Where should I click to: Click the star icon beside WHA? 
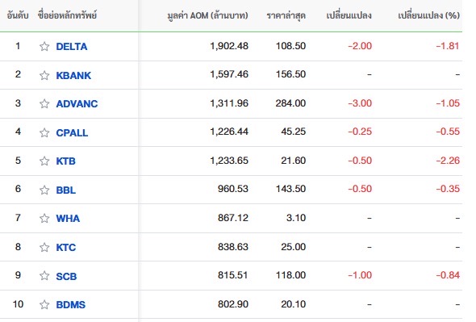click(44, 218)
